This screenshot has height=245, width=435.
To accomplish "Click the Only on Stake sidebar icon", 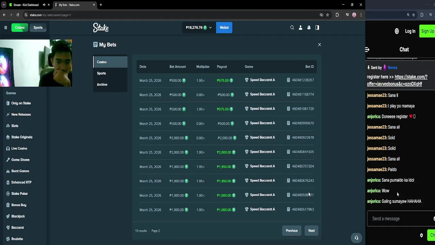I will point(8,103).
